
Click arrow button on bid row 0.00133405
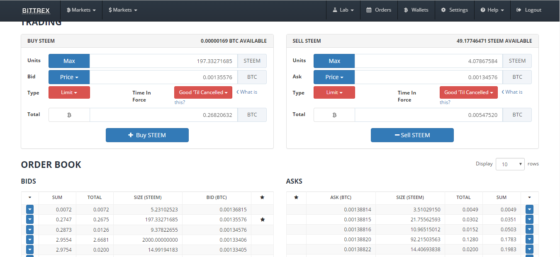pyautogui.click(x=30, y=250)
